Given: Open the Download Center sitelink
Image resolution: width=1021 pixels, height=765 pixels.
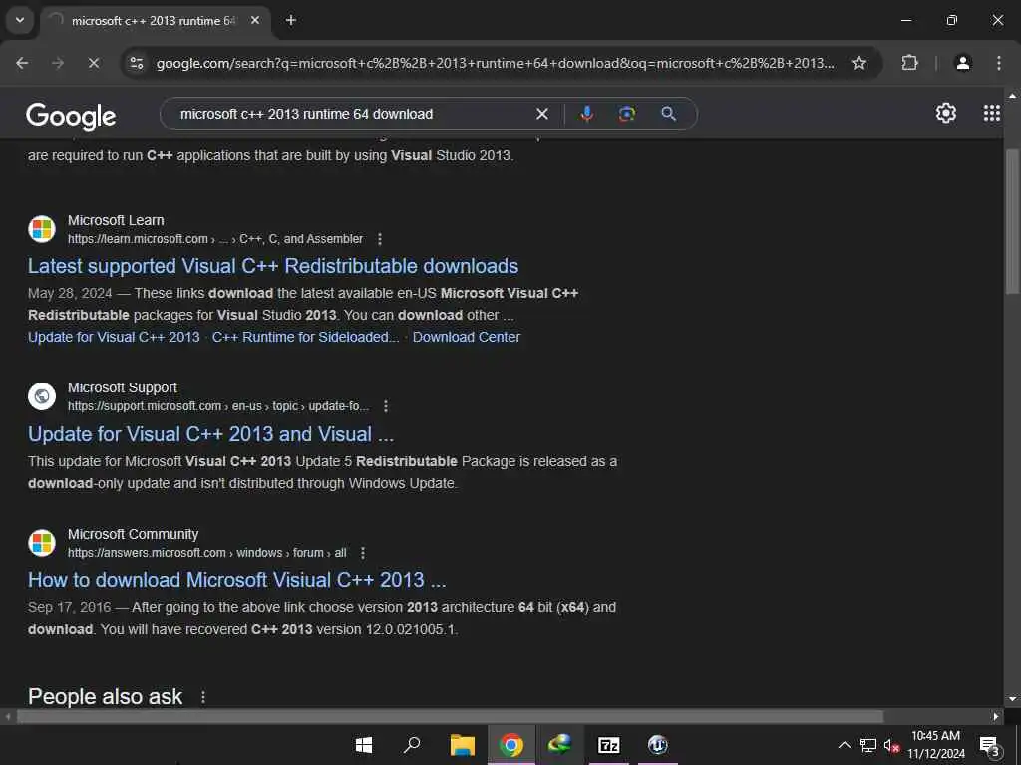Looking at the screenshot, I should point(467,337).
